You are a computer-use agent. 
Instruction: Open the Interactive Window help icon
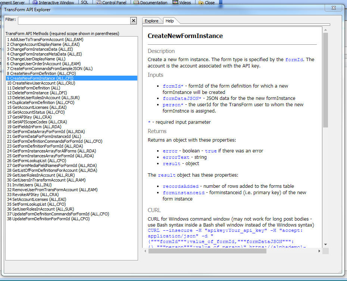35,3
